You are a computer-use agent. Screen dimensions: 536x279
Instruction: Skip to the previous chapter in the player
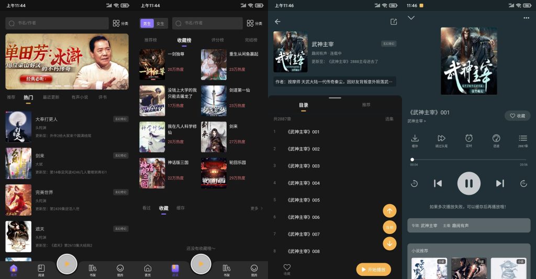(x=438, y=184)
